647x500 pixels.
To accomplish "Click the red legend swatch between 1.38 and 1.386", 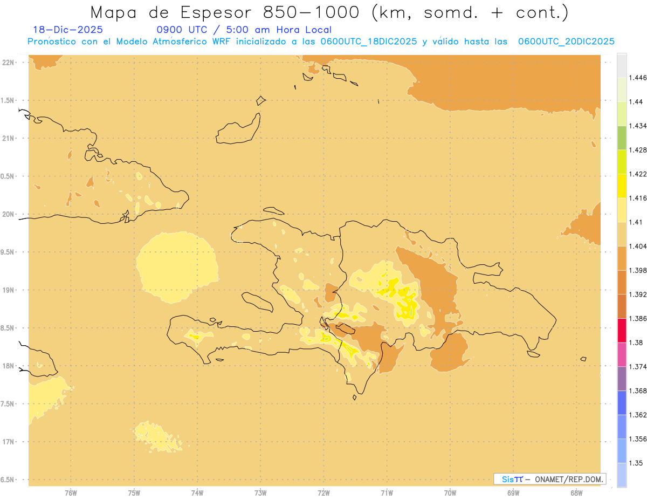I will [622, 331].
